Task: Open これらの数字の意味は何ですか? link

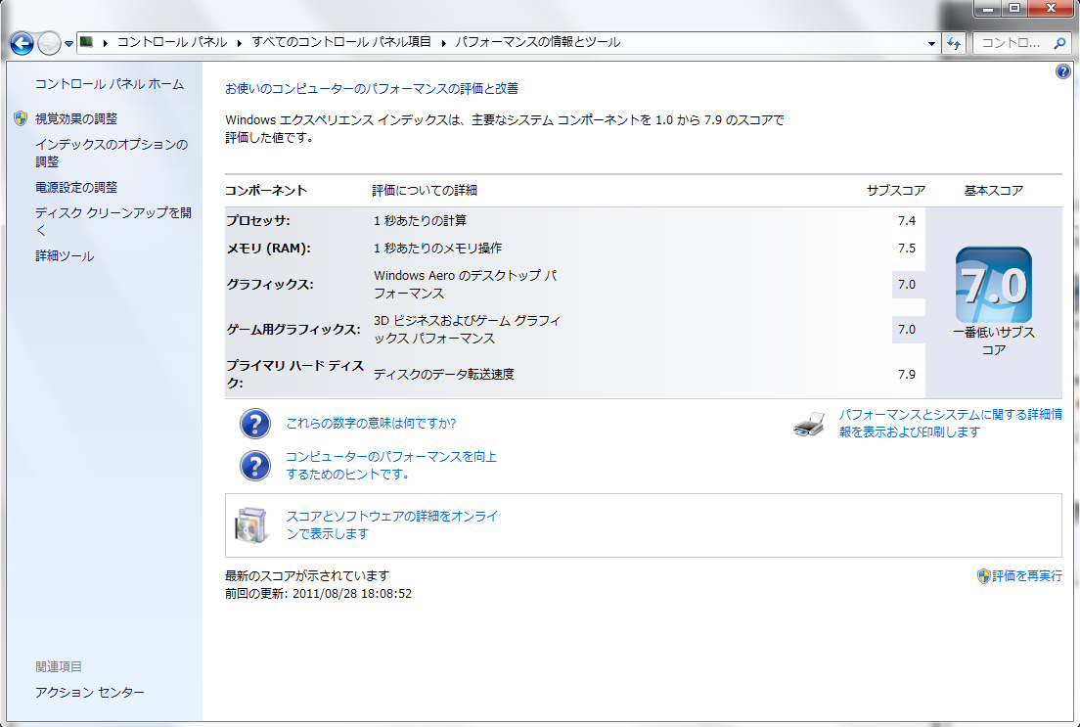Action: pos(372,423)
